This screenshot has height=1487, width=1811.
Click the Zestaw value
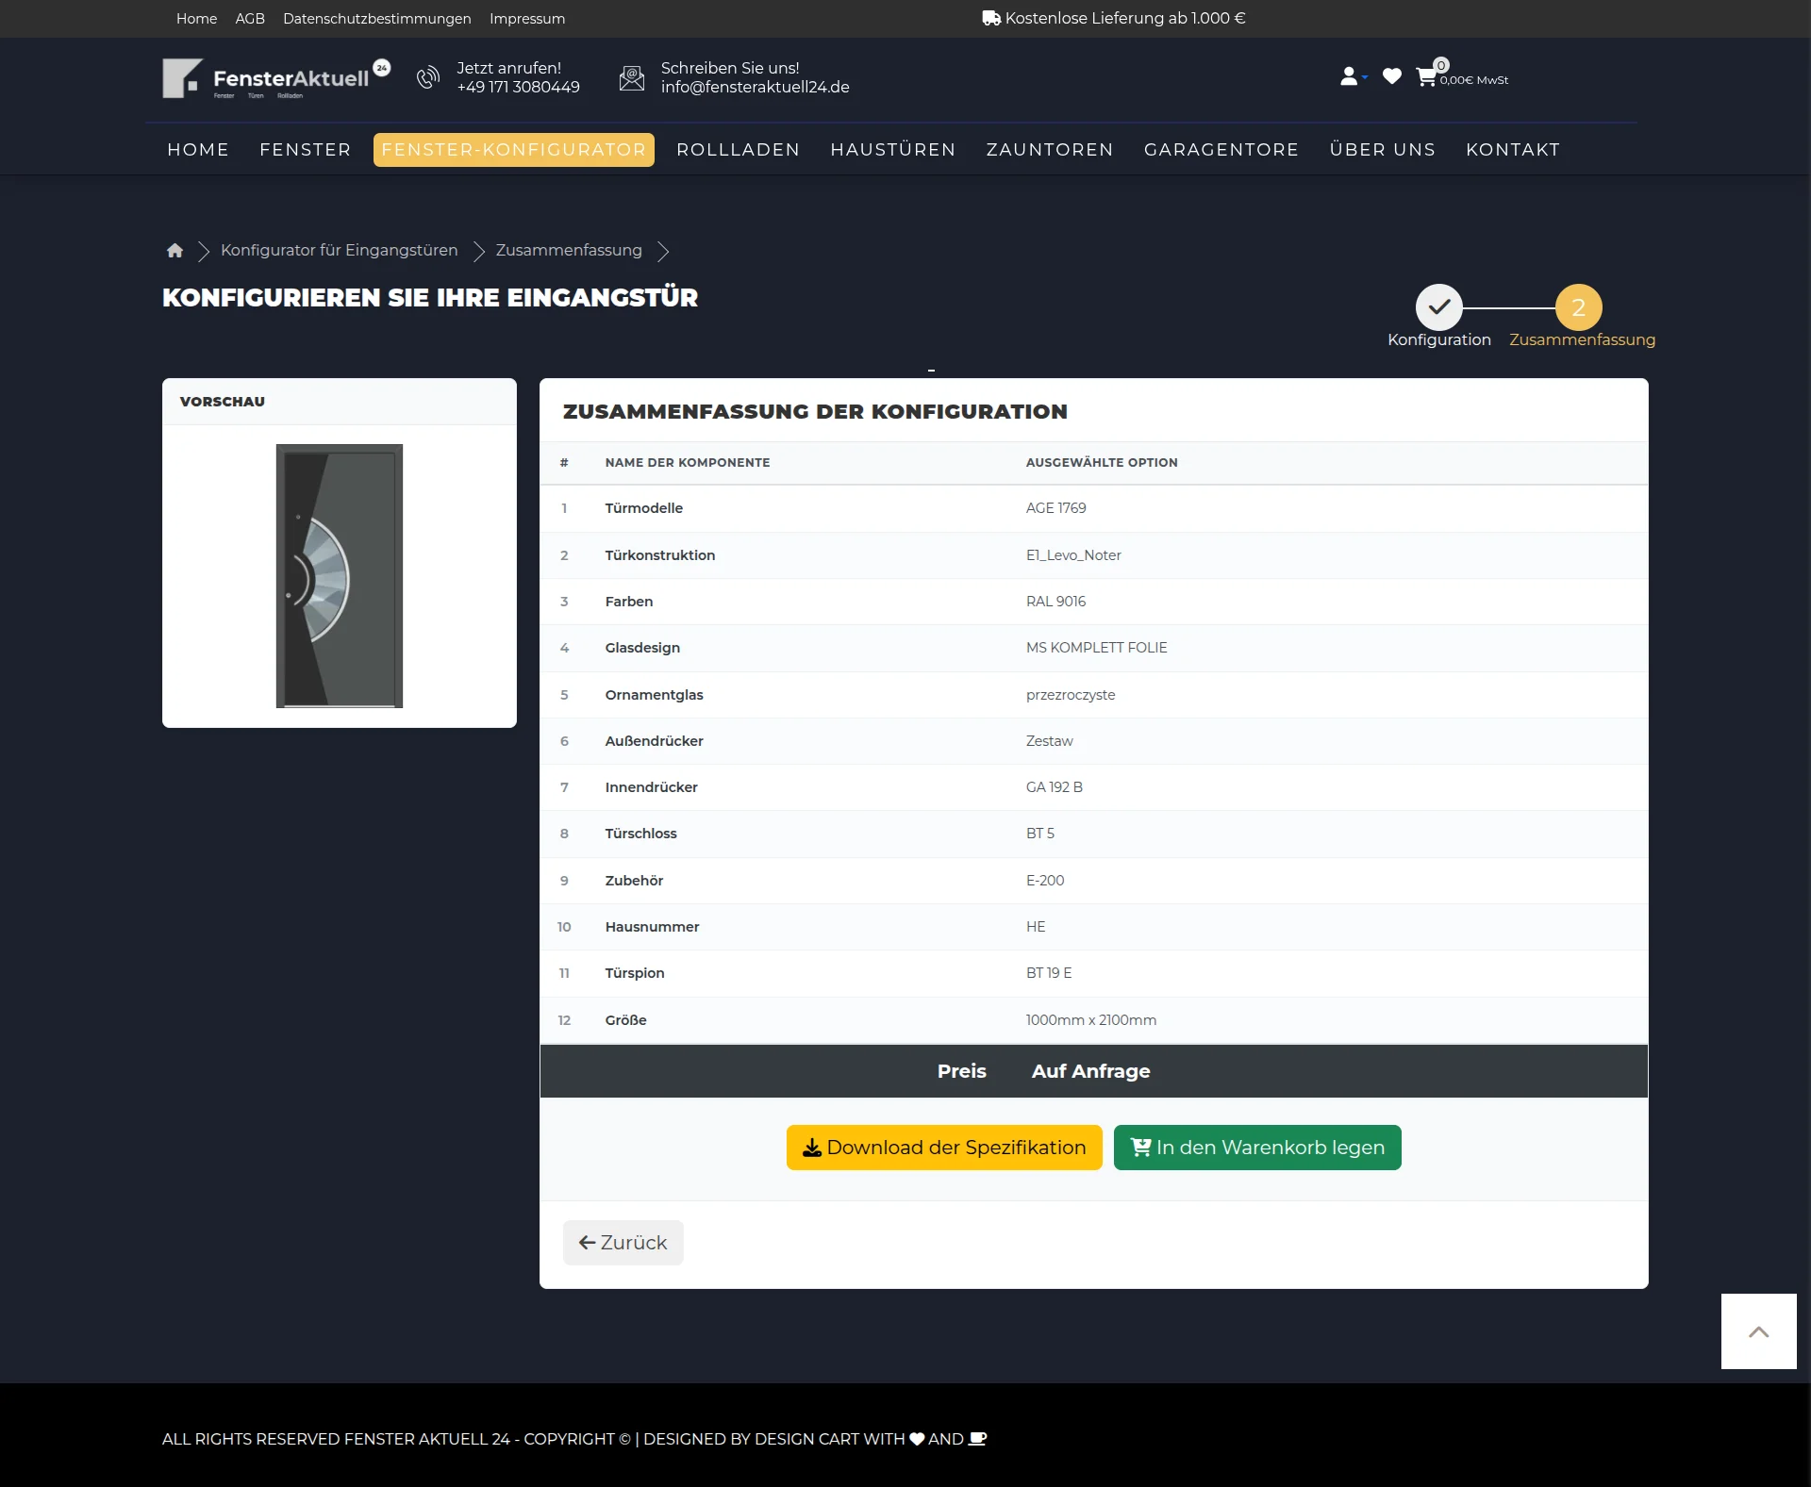tap(1050, 741)
